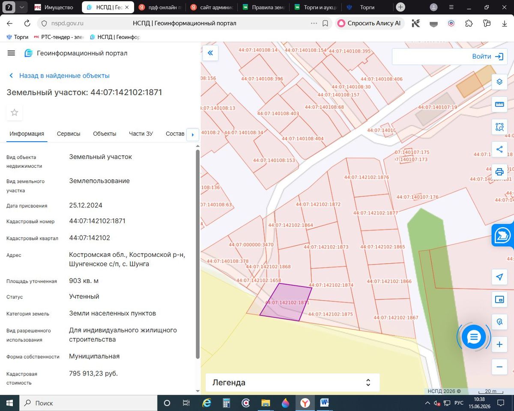Add the land plot to favorites star
Image resolution: width=514 pixels, height=411 pixels.
coord(15,113)
